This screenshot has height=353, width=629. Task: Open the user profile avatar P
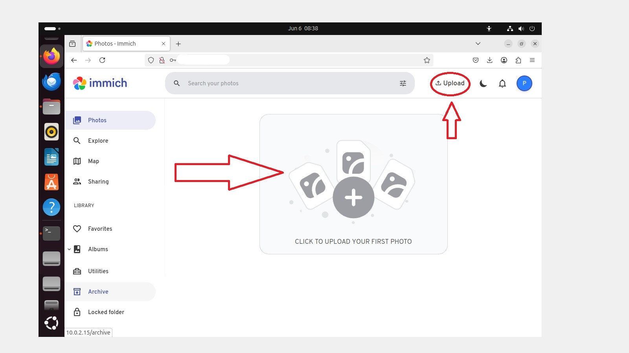tap(524, 83)
